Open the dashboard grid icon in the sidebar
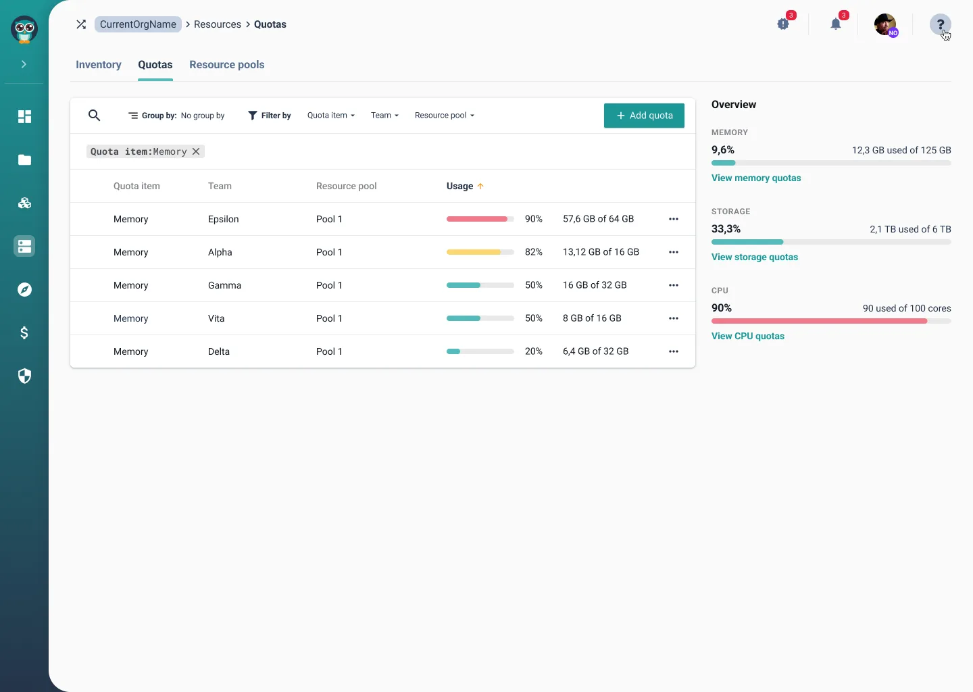This screenshot has height=692, width=973. [x=24, y=116]
